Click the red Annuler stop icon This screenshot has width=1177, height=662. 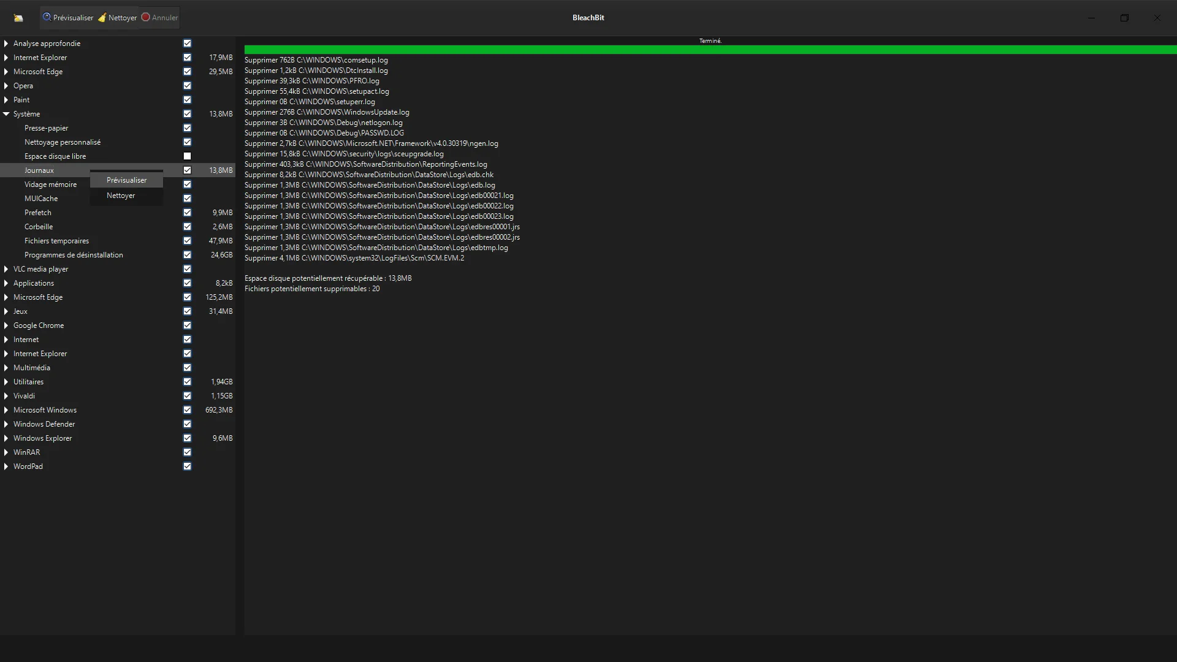click(145, 17)
